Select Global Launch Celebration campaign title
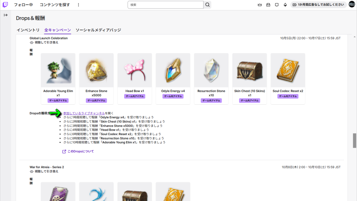357x201 pixels. pyautogui.click(x=48, y=38)
